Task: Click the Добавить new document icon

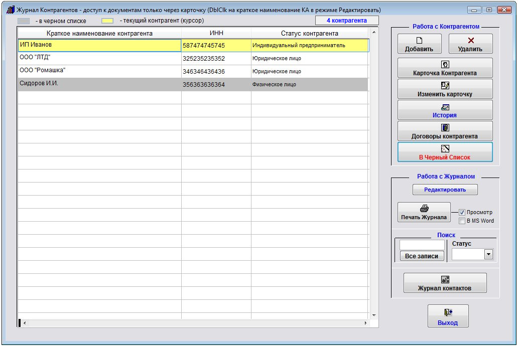Action: click(420, 41)
